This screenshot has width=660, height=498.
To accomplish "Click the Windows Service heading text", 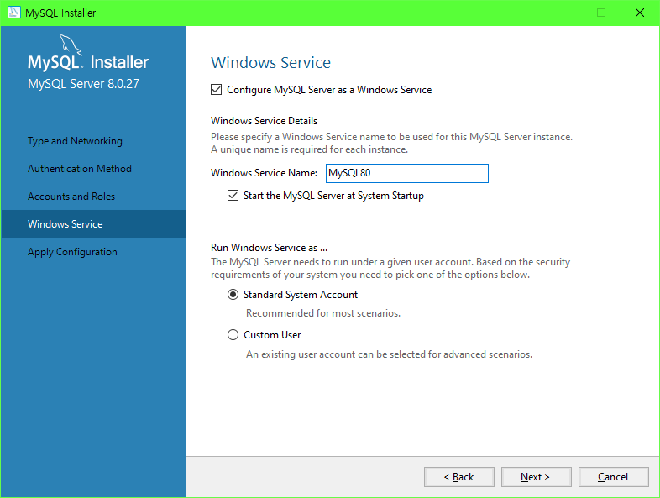I will tap(270, 63).
